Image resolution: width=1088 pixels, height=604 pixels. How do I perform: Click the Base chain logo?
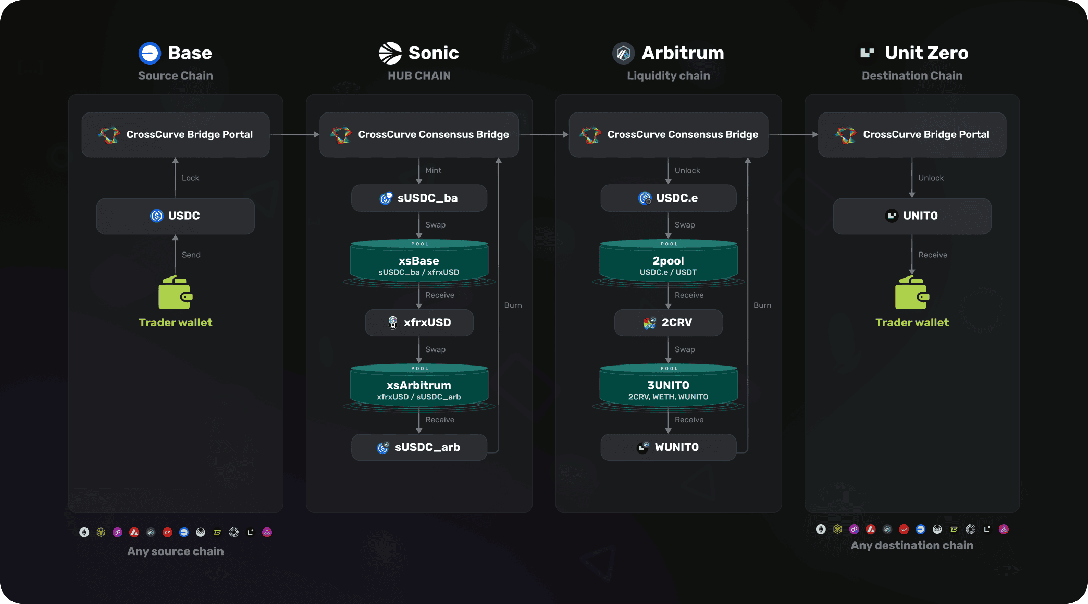(x=150, y=53)
